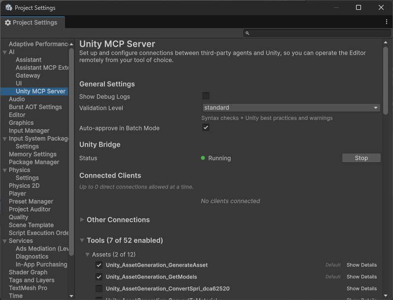This screenshot has width=393, height=300.
Task: Show Details for GetModels tool
Action: (x=361, y=277)
